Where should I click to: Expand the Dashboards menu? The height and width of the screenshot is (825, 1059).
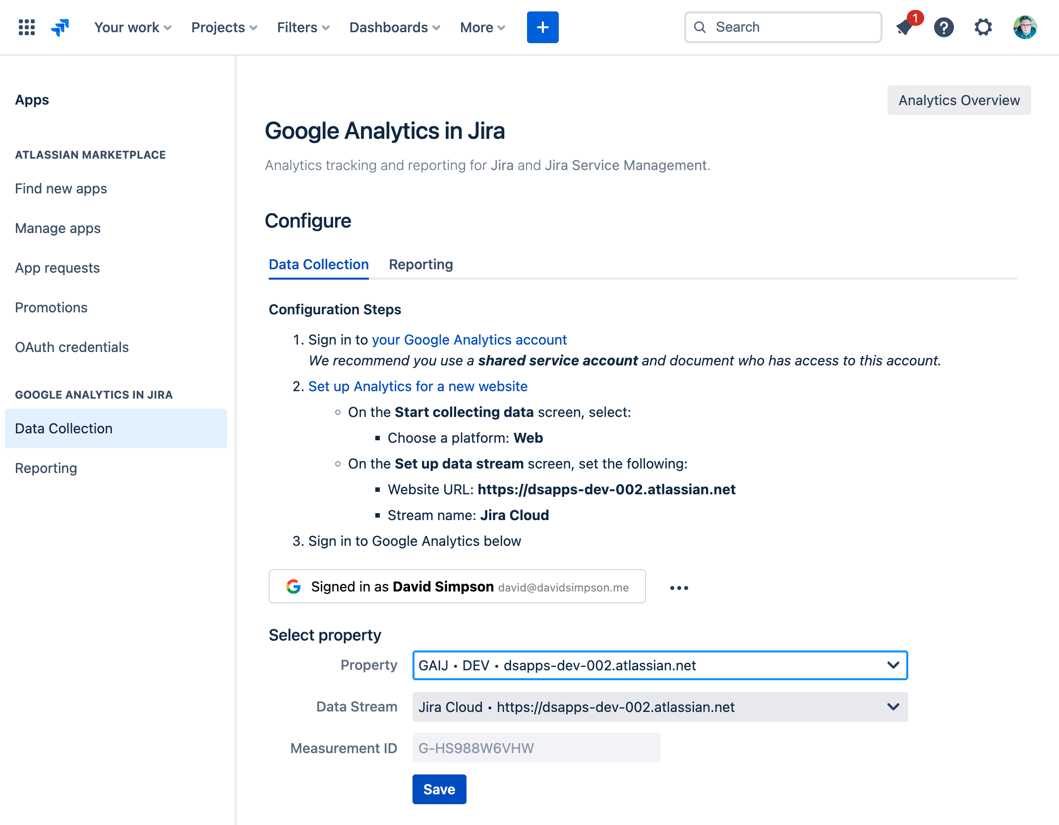click(x=395, y=27)
